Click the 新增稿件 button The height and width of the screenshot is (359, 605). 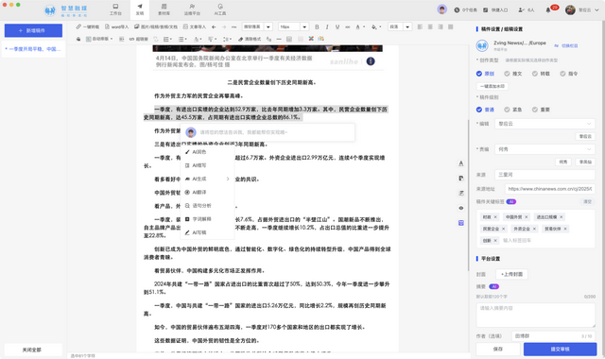33,30
